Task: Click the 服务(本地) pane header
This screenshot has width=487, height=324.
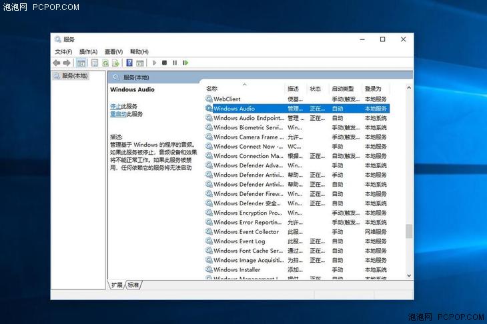Action: coord(136,77)
